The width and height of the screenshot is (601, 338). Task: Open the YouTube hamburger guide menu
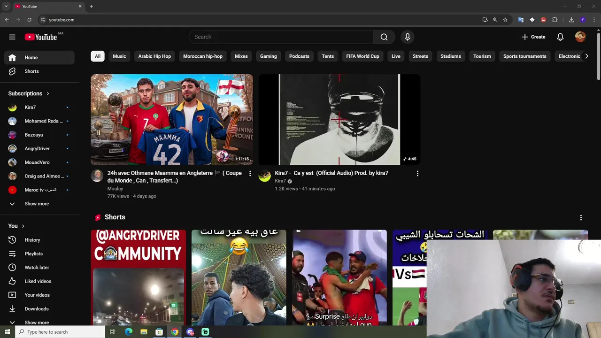[12, 37]
